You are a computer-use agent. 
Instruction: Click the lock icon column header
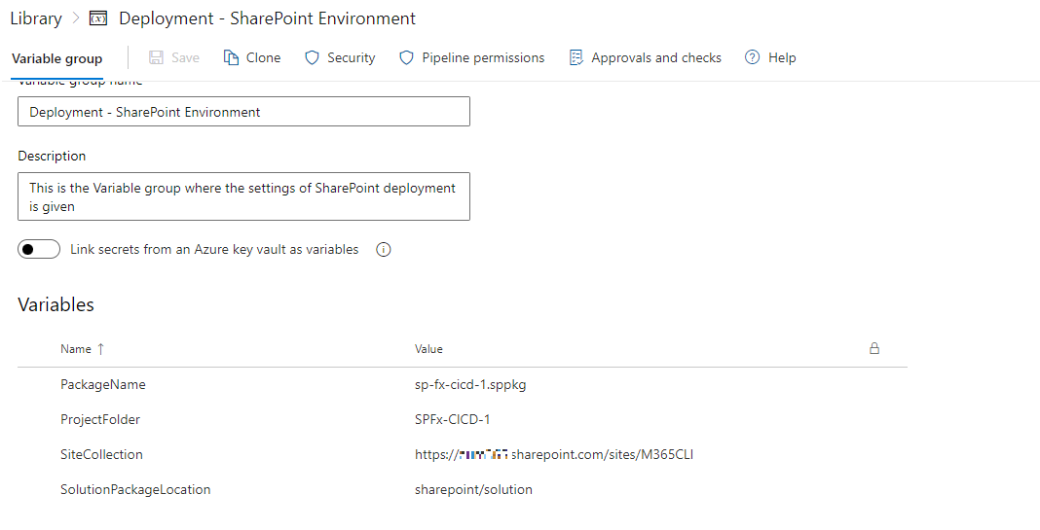(x=874, y=348)
